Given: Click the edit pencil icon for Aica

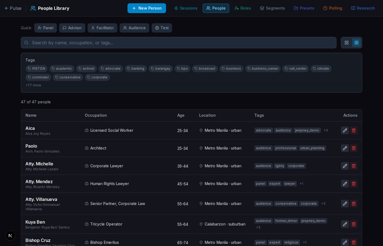Looking at the screenshot, I should pos(345,130).
